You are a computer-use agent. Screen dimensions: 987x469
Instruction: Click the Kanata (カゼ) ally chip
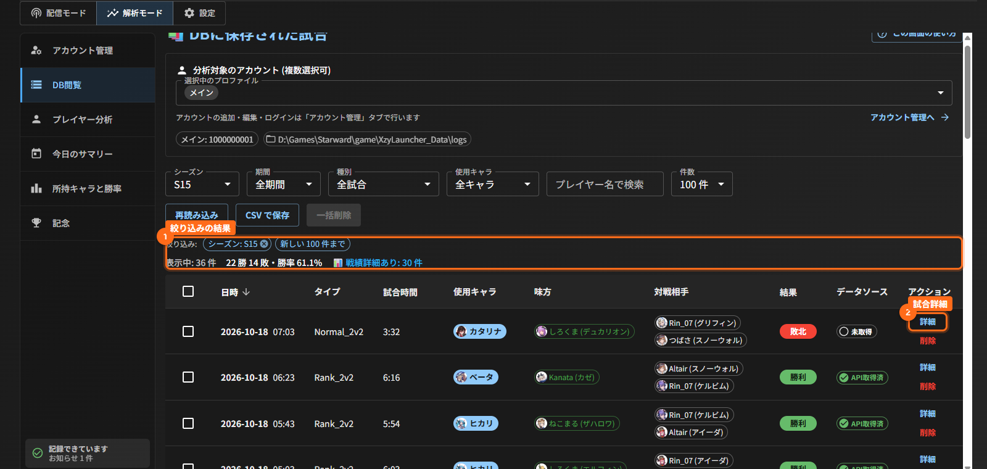click(567, 377)
